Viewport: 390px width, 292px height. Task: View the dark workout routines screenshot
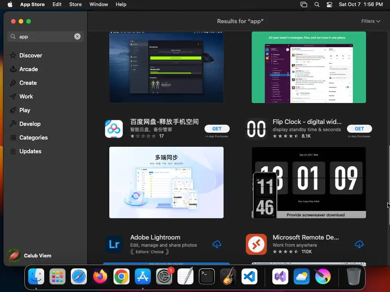pyautogui.click(x=166, y=67)
